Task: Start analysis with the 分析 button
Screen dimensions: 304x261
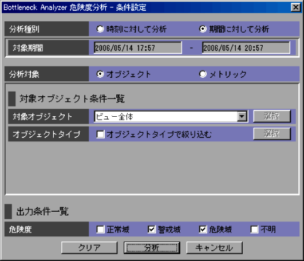Action: 152,248
